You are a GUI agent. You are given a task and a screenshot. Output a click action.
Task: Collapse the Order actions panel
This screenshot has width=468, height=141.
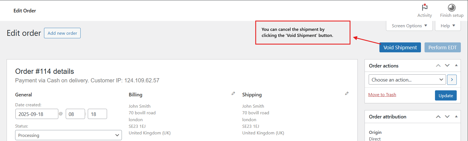[x=456, y=66]
